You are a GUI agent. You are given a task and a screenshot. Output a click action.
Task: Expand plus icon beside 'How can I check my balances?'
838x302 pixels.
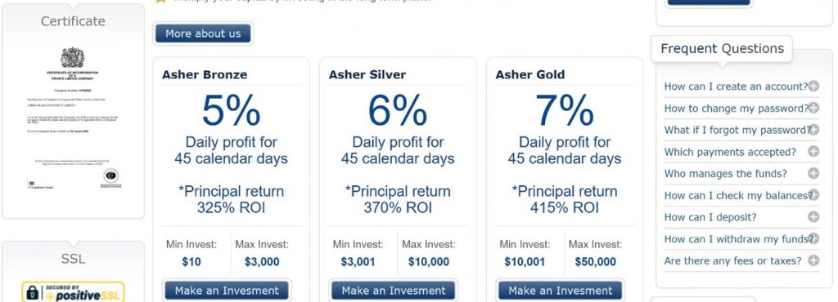click(x=813, y=195)
